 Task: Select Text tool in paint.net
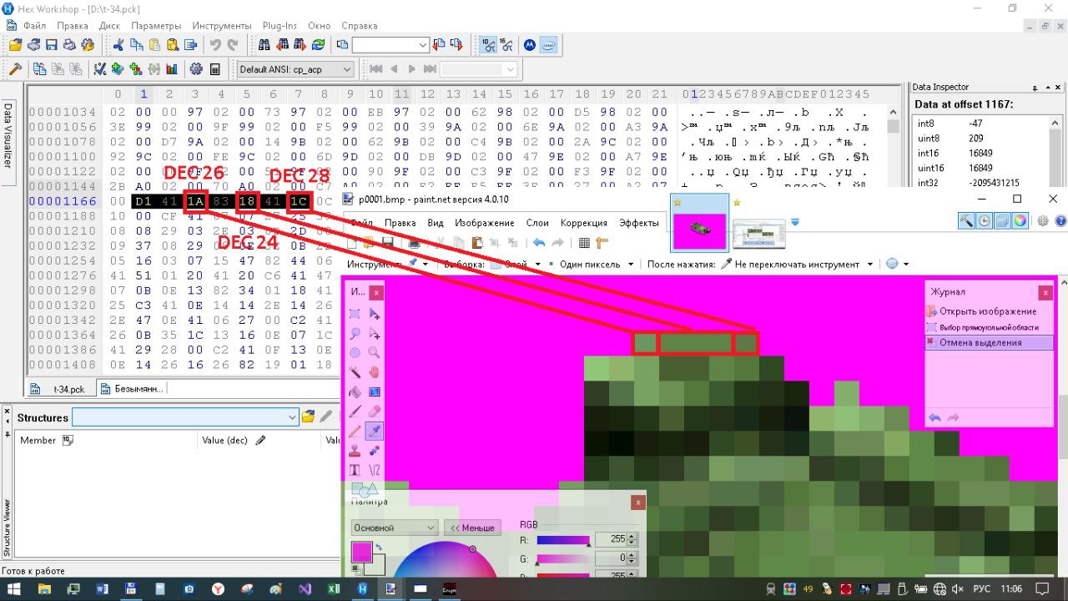click(355, 470)
